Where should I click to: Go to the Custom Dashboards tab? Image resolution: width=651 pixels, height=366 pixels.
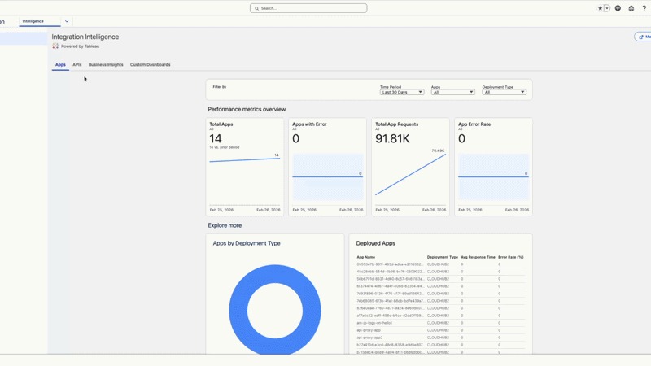[x=150, y=64]
